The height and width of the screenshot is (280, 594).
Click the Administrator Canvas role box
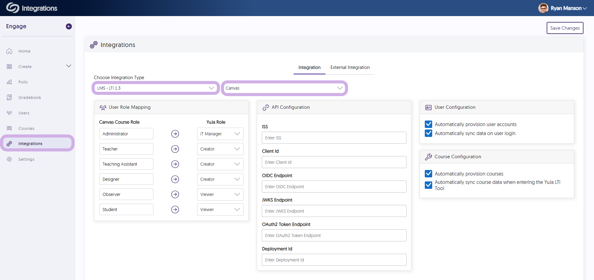[x=126, y=134]
